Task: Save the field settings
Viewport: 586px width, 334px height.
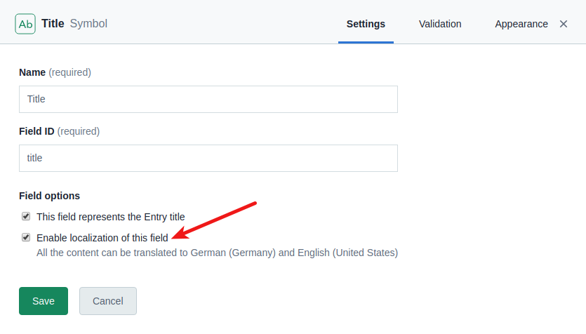Action: click(x=44, y=301)
